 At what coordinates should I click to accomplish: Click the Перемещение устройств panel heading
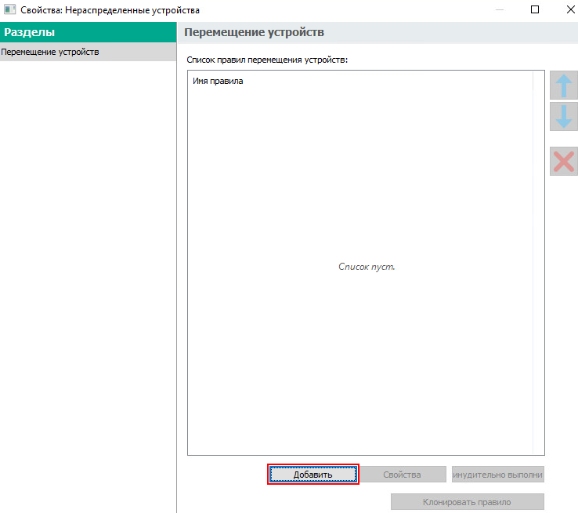coord(254,32)
